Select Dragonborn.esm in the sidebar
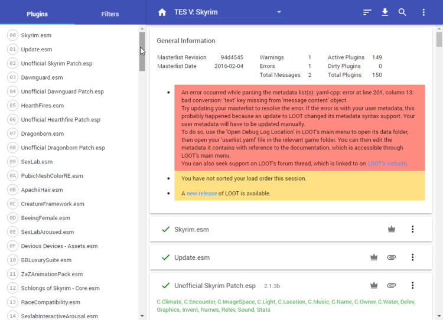443x320 pixels. click(43, 133)
